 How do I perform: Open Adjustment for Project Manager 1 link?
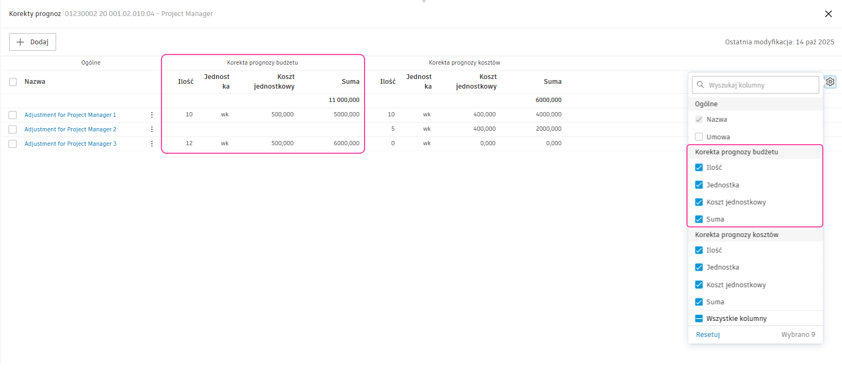pyautogui.click(x=70, y=115)
